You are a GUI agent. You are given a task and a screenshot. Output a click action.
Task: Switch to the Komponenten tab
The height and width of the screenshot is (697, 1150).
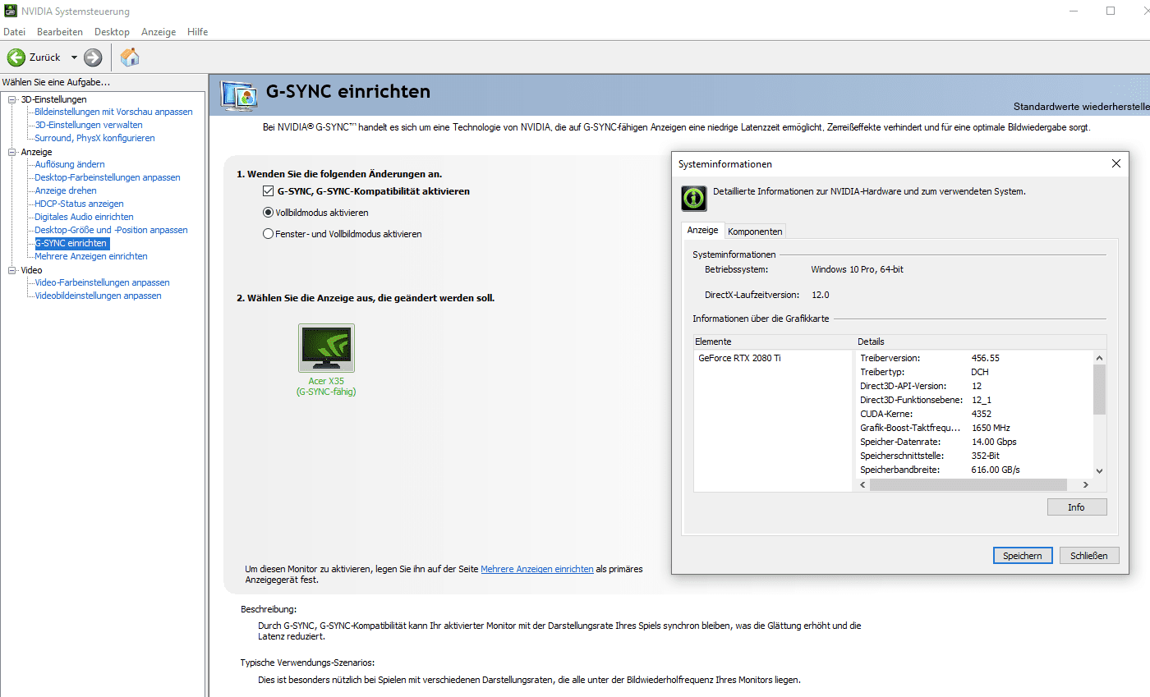[x=756, y=232]
